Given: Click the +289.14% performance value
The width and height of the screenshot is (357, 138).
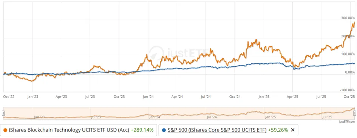Looking at the screenshot, I should pyautogui.click(x=142, y=130).
